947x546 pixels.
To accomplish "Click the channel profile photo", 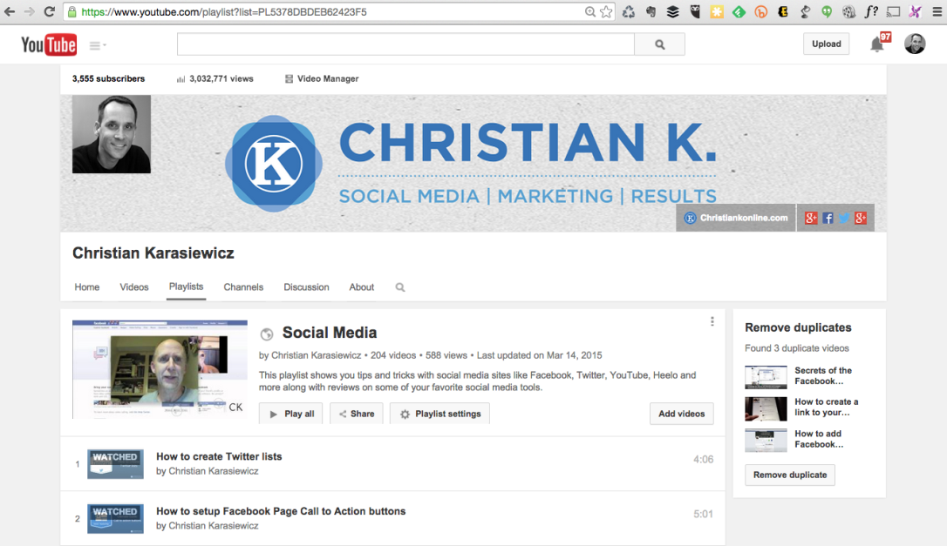I will [x=112, y=134].
